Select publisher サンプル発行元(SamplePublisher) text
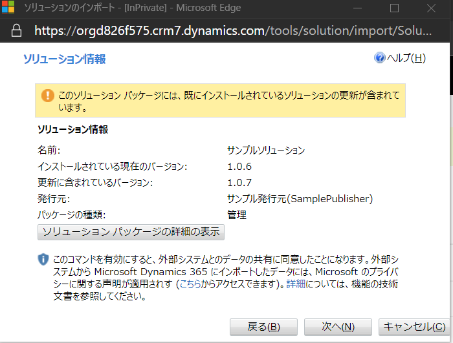This screenshot has height=343, width=453. tap(300, 199)
